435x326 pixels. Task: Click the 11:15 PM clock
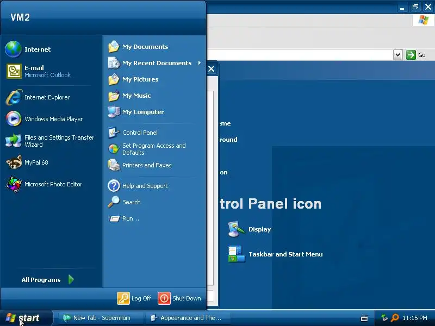[415, 318]
